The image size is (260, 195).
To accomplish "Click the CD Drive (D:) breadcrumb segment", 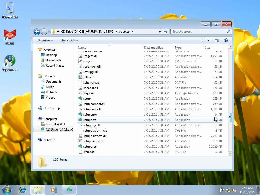I will [87, 32].
